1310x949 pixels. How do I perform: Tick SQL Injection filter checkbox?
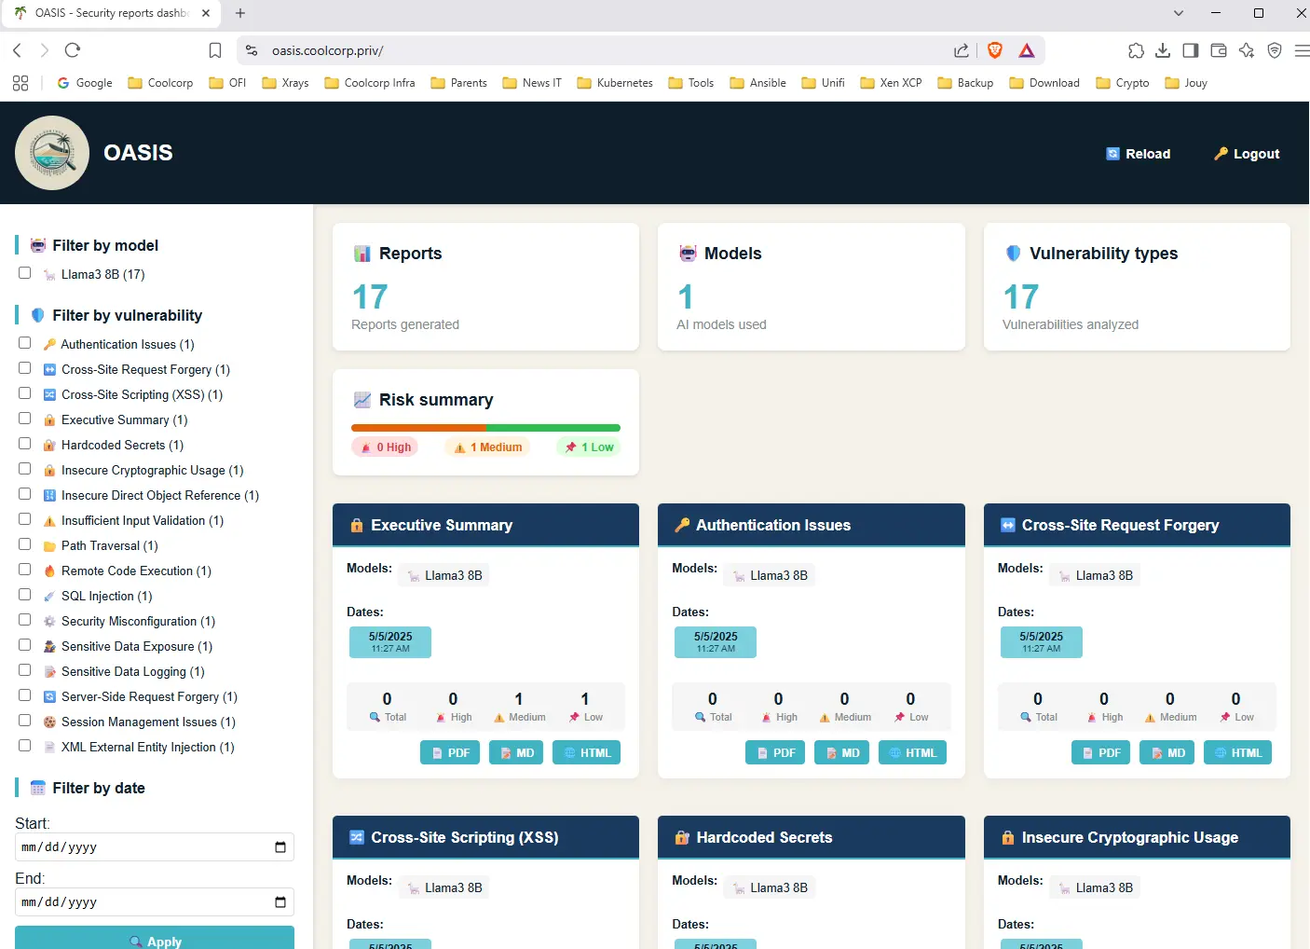(x=25, y=595)
